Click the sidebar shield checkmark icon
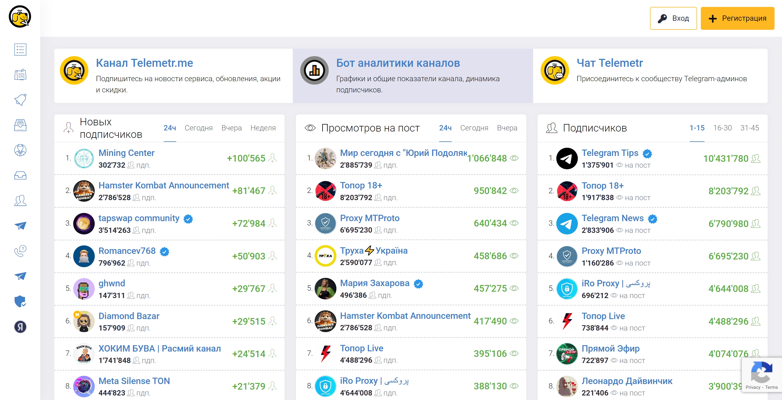 point(20,301)
